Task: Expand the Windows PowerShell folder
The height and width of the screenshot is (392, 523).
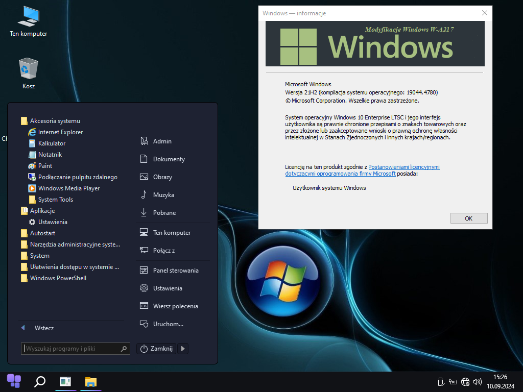Action: point(58,278)
